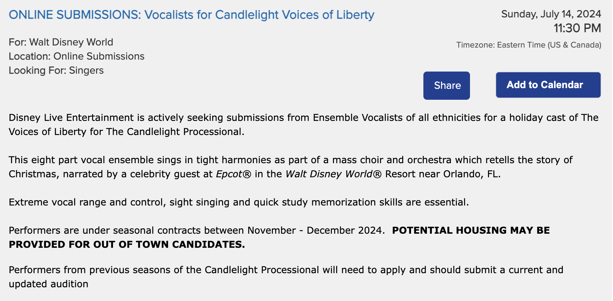Click the Eastern Time timezone label
Screen dimensions: 613x301
coord(528,45)
